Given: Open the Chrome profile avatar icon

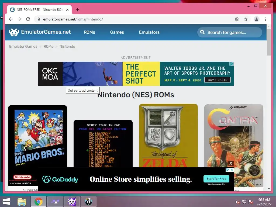Looking at the screenshot, I should point(257,19).
